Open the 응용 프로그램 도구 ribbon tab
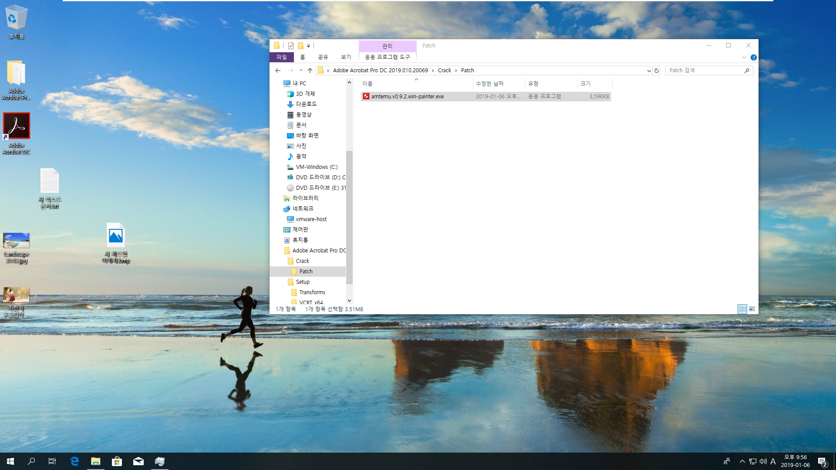The height and width of the screenshot is (470, 836). click(x=388, y=57)
